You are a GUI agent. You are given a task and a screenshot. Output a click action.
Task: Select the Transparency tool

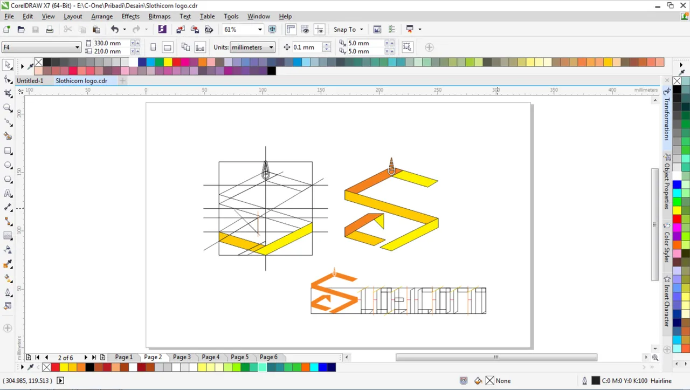(8, 250)
